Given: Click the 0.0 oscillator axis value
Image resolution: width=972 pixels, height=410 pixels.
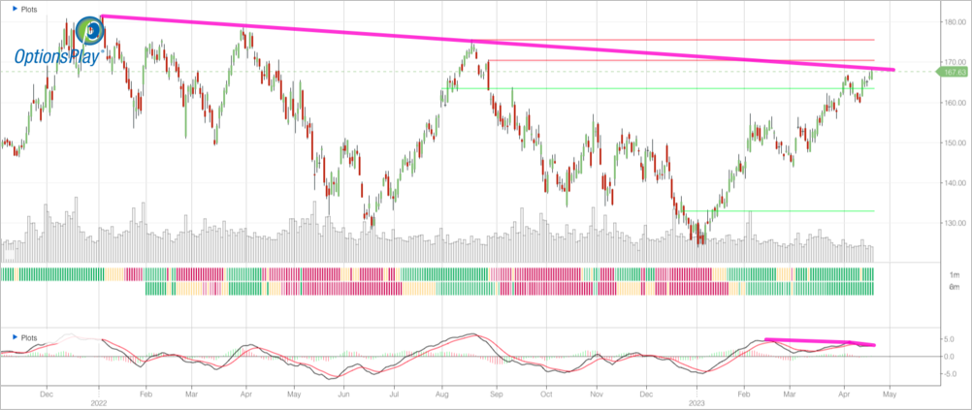Looking at the screenshot, I should pyautogui.click(x=951, y=357).
